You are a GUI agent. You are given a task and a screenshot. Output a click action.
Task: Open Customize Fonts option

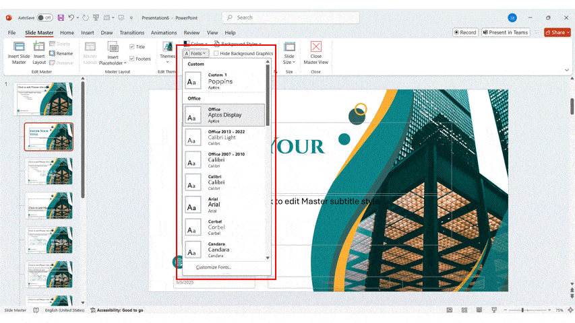(x=214, y=267)
